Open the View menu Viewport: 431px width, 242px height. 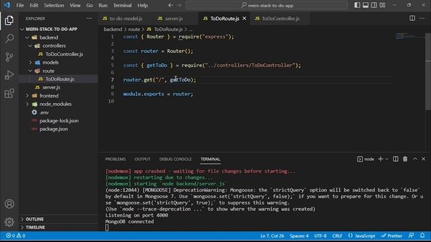(75, 5)
